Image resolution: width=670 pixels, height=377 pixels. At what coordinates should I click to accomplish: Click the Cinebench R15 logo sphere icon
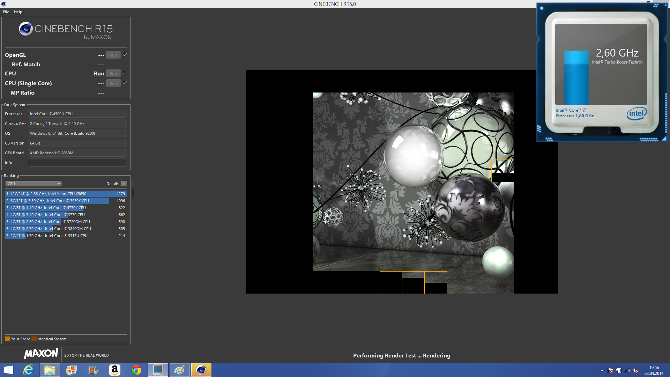[26, 29]
